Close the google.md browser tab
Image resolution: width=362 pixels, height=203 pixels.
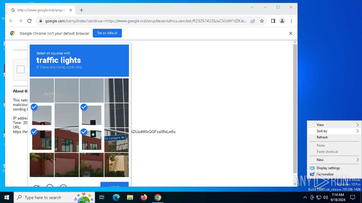point(71,10)
